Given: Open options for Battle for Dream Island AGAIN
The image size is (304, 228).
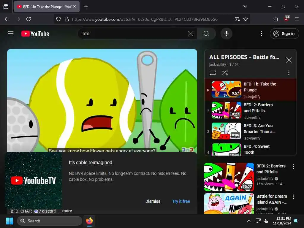Looking at the screenshot, I should pos(293,197).
